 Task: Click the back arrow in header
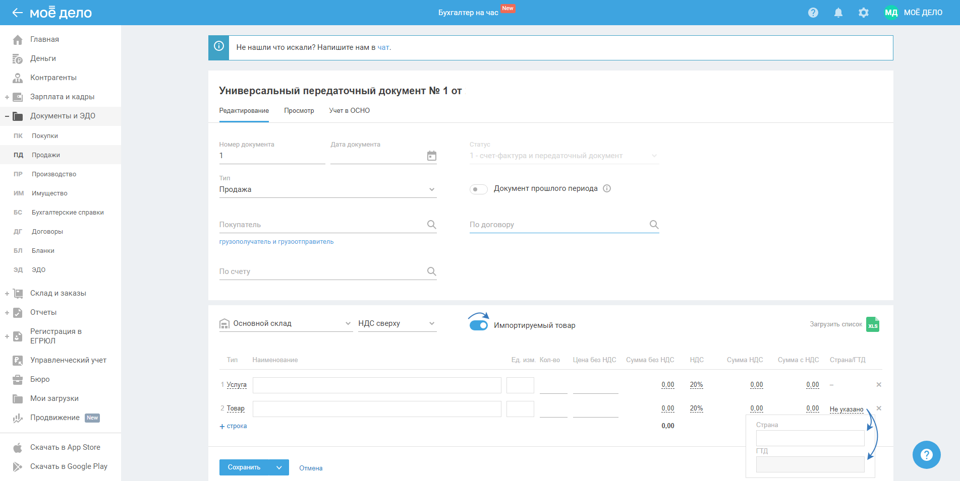[17, 13]
